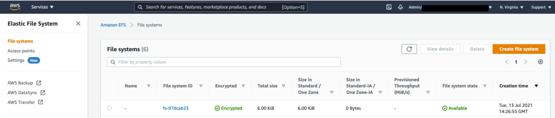
Task: Open the CloudShell terminal icon
Action: (389, 7)
